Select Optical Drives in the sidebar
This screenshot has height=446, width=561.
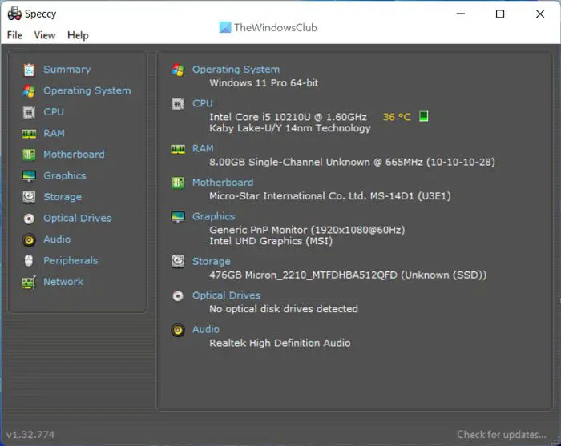click(77, 218)
